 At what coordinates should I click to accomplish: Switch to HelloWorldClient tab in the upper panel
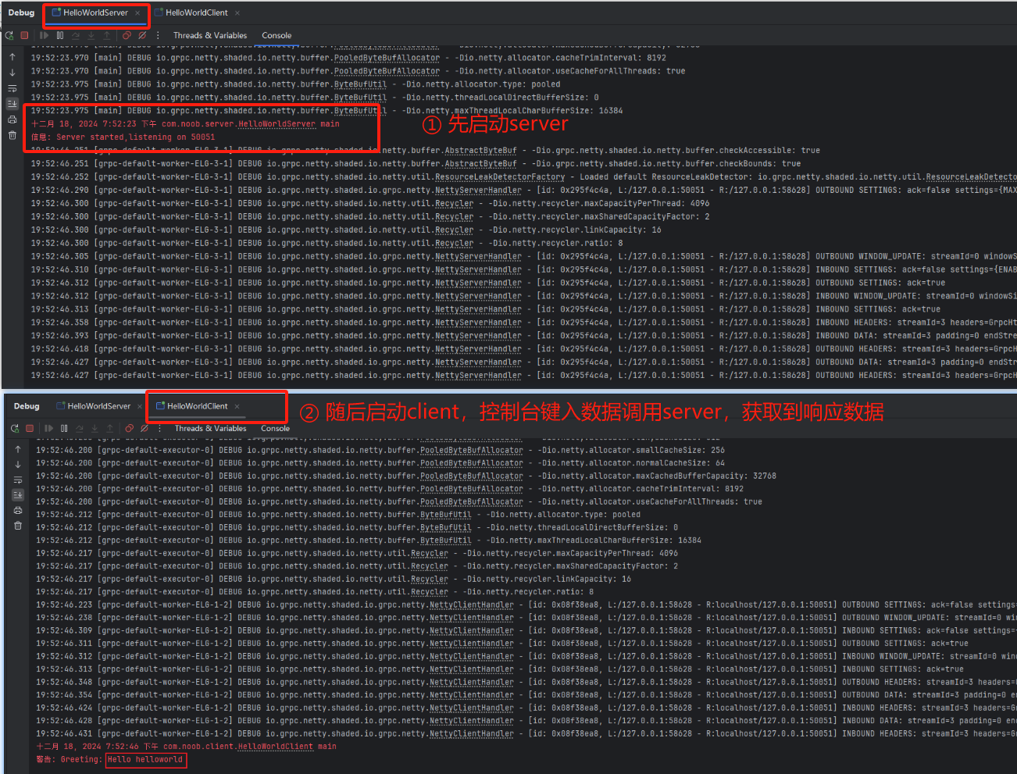click(196, 12)
